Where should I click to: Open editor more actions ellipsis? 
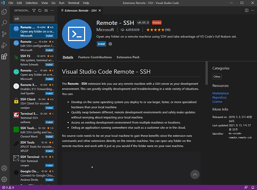pos(253,10)
